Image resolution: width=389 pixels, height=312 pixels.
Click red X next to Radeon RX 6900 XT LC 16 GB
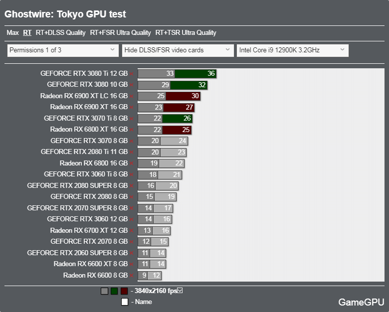coord(132,96)
